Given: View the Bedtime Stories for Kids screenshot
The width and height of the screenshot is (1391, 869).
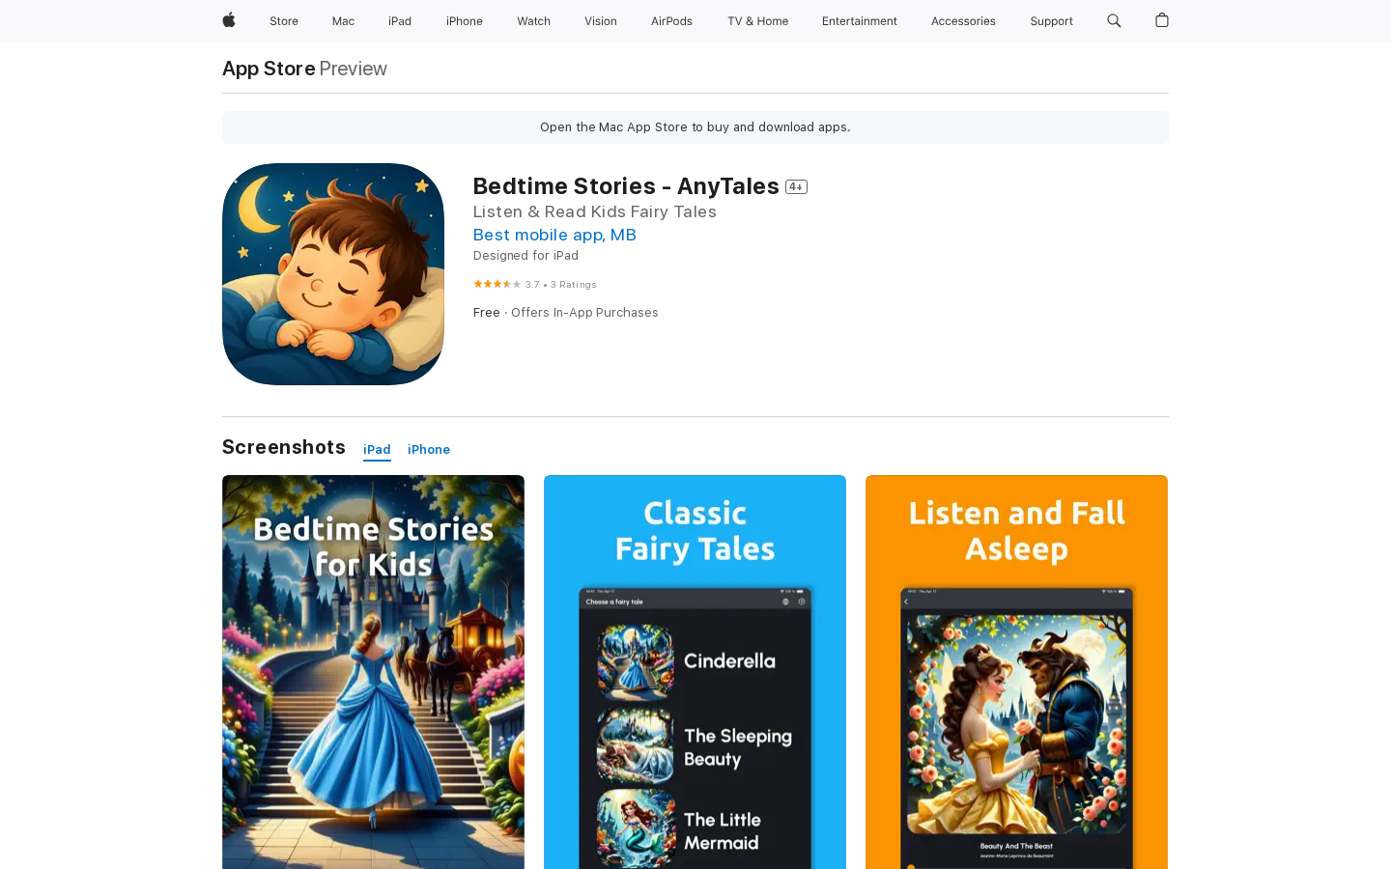Looking at the screenshot, I should 373,672.
